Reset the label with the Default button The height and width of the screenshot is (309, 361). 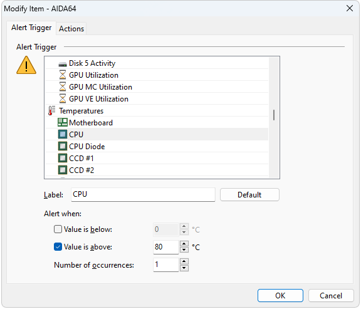(x=249, y=195)
